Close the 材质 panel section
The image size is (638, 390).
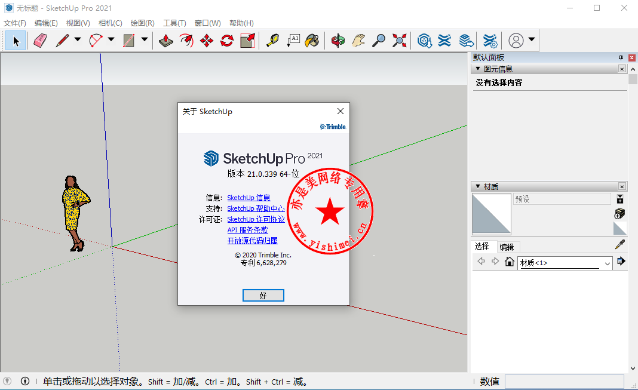pos(622,186)
